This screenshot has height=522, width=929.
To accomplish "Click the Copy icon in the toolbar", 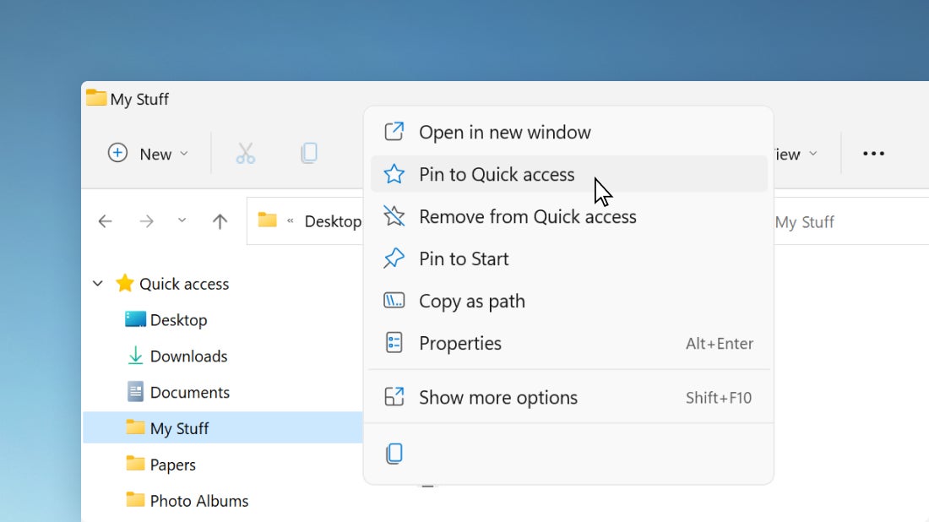I will (x=309, y=154).
